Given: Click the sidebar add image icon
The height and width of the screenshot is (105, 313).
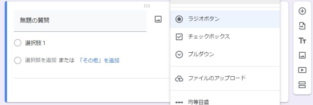Looking at the screenshot, I should (302, 55).
